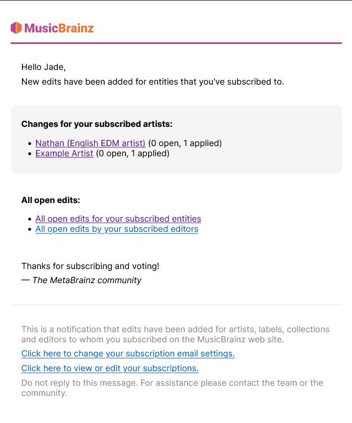The image size is (352, 423).
Task: Click the edit counts beside Example Artist
Action: click(x=133, y=153)
